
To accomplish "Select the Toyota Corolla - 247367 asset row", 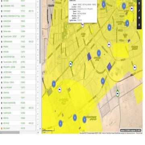I will click(x=18, y=37).
